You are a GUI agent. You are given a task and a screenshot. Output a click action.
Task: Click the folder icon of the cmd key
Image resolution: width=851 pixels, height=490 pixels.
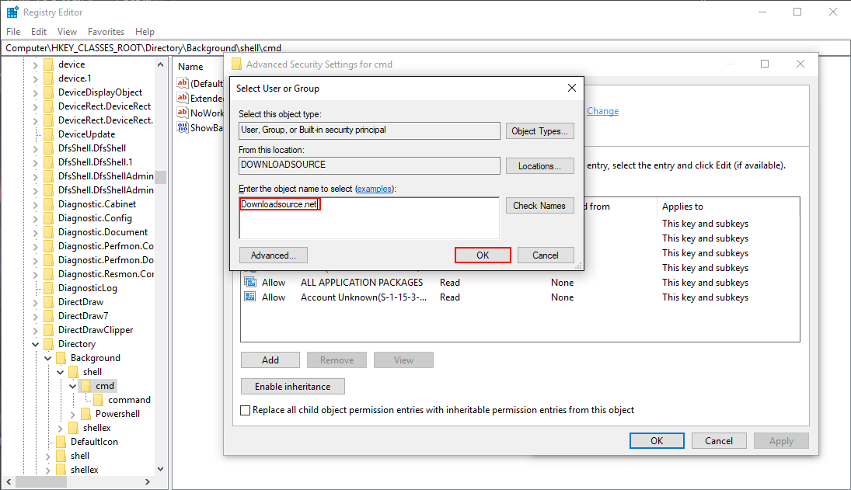[x=85, y=385]
